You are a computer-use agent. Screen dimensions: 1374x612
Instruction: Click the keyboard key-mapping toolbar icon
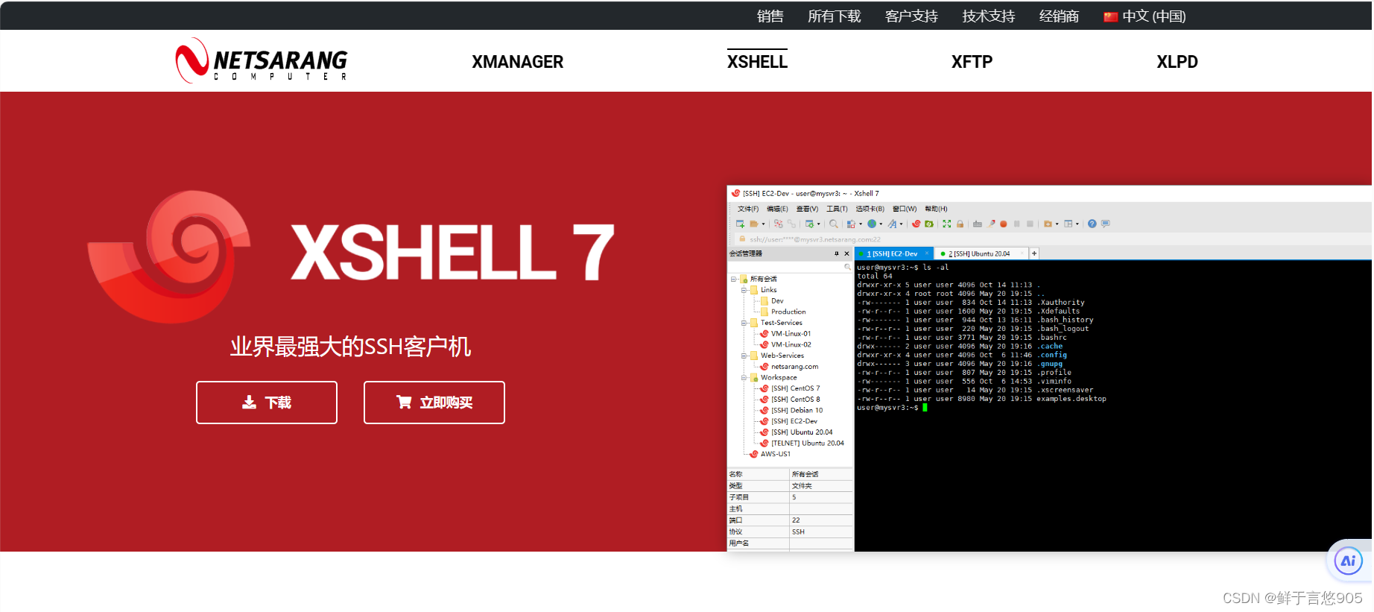(977, 224)
